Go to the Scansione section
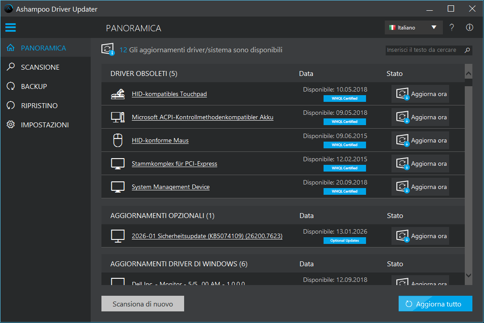 point(40,67)
